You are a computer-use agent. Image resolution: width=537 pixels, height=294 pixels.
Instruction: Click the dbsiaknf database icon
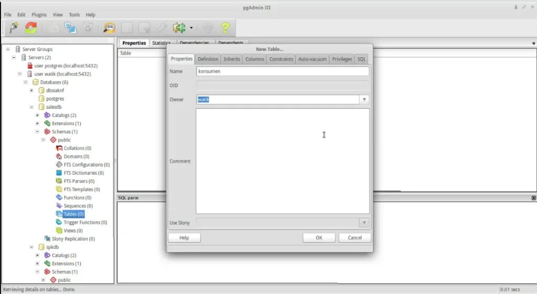(x=41, y=90)
